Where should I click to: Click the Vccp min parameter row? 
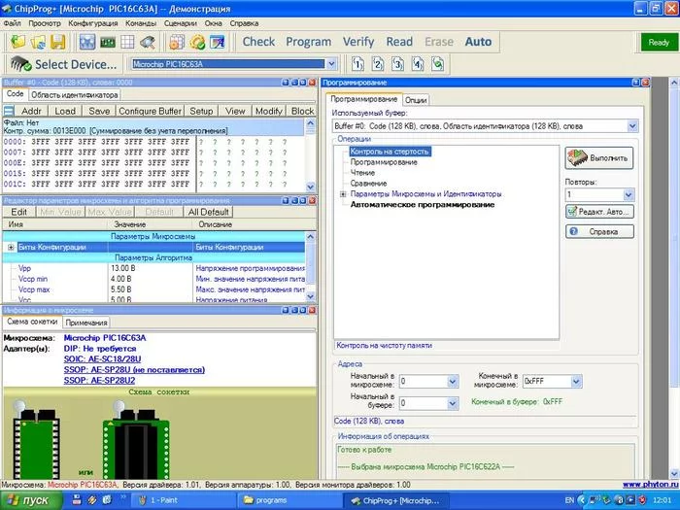point(153,279)
